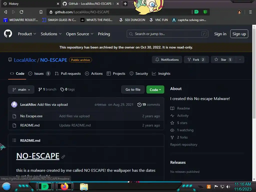The height and width of the screenshot is (192, 256).
Task: Open the Action Center flag tray icon
Action: point(216,186)
